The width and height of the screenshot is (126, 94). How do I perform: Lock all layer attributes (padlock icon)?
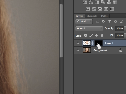[x=102, y=36]
